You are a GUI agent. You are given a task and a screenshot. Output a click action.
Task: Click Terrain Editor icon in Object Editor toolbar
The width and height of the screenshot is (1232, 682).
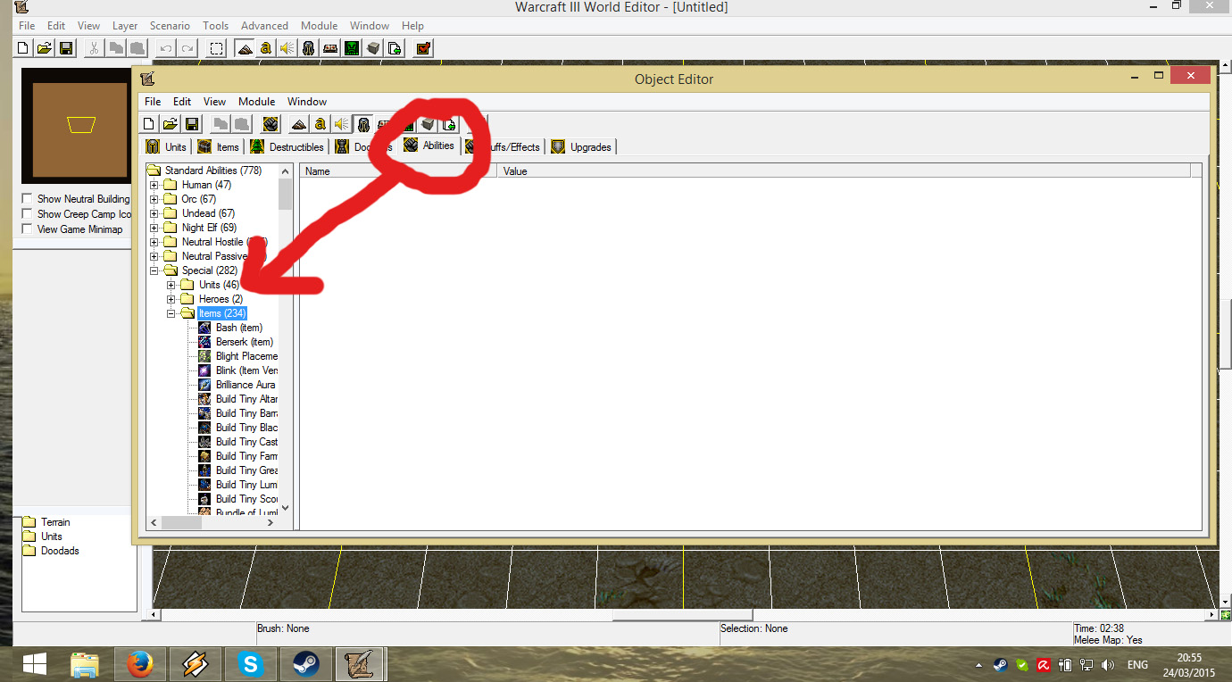point(299,124)
